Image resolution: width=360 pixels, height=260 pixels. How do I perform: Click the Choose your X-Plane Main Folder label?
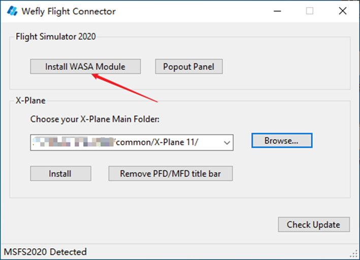95,119
